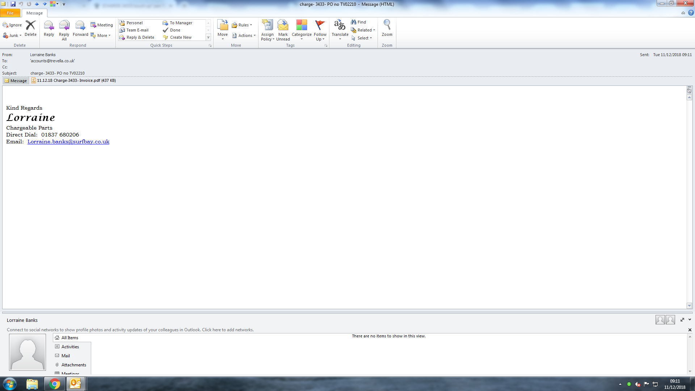This screenshot has width=695, height=391.
Task: Open the Translate tool
Action: [x=340, y=26]
